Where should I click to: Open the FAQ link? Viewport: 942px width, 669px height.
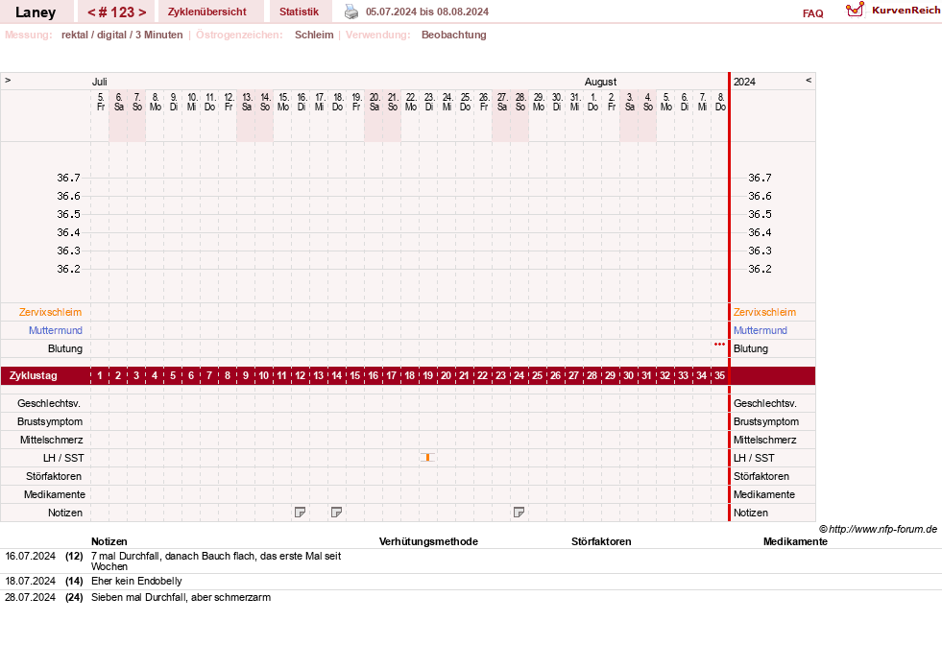[812, 13]
